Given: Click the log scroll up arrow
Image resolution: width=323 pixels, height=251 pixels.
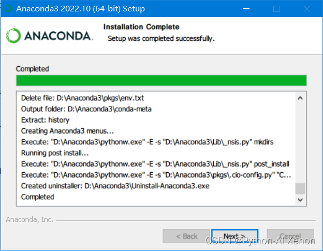Looking at the screenshot, I should point(300,98).
